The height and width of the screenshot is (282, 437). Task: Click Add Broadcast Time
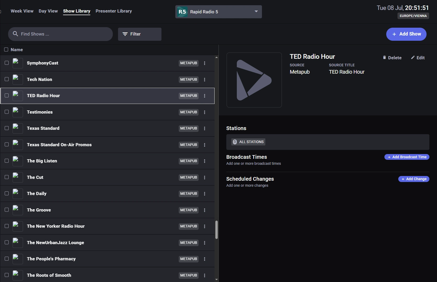[407, 157]
